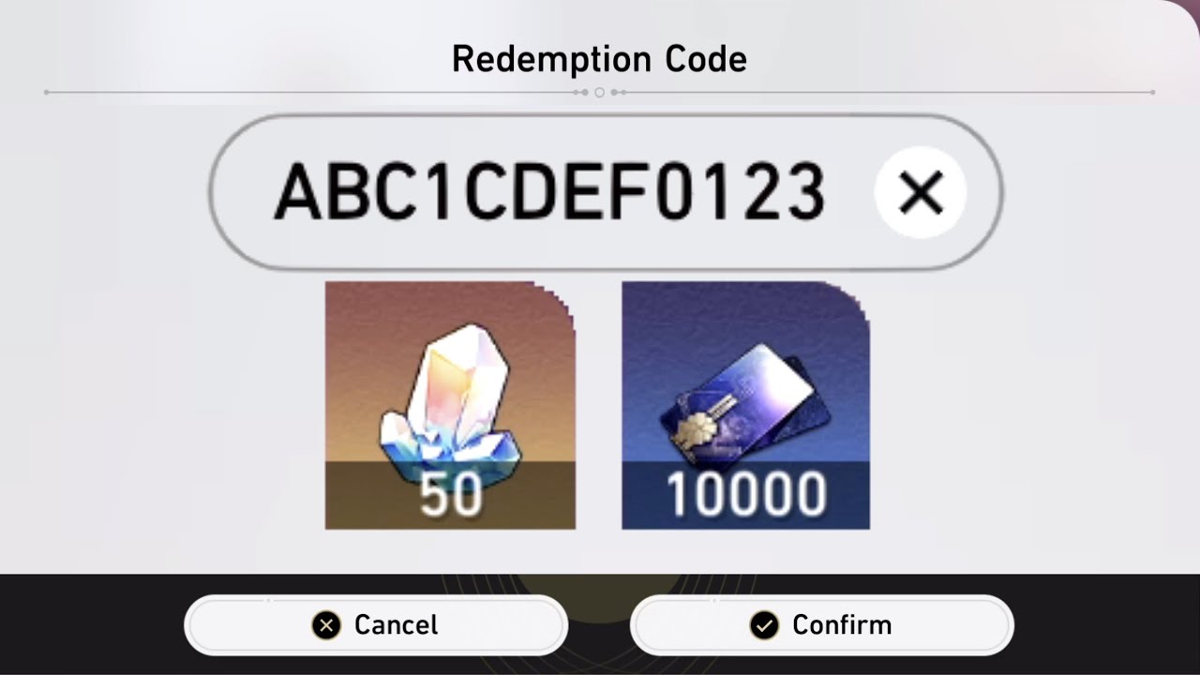1200x675 pixels.
Task: Focus the redemption code input field
Action: coord(606,192)
